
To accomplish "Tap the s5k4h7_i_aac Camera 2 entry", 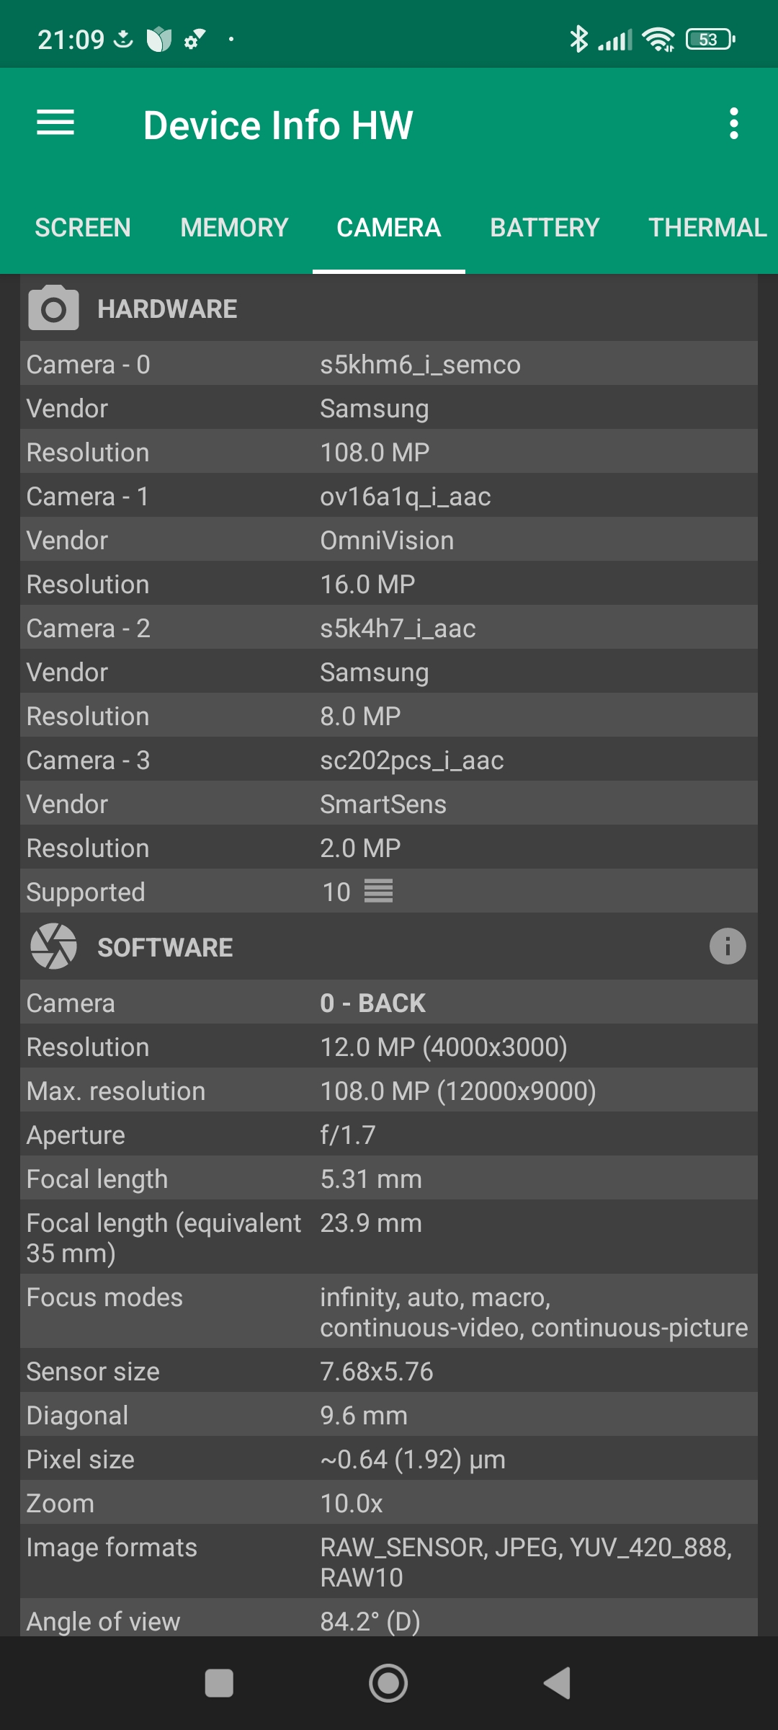I will pos(398,629).
